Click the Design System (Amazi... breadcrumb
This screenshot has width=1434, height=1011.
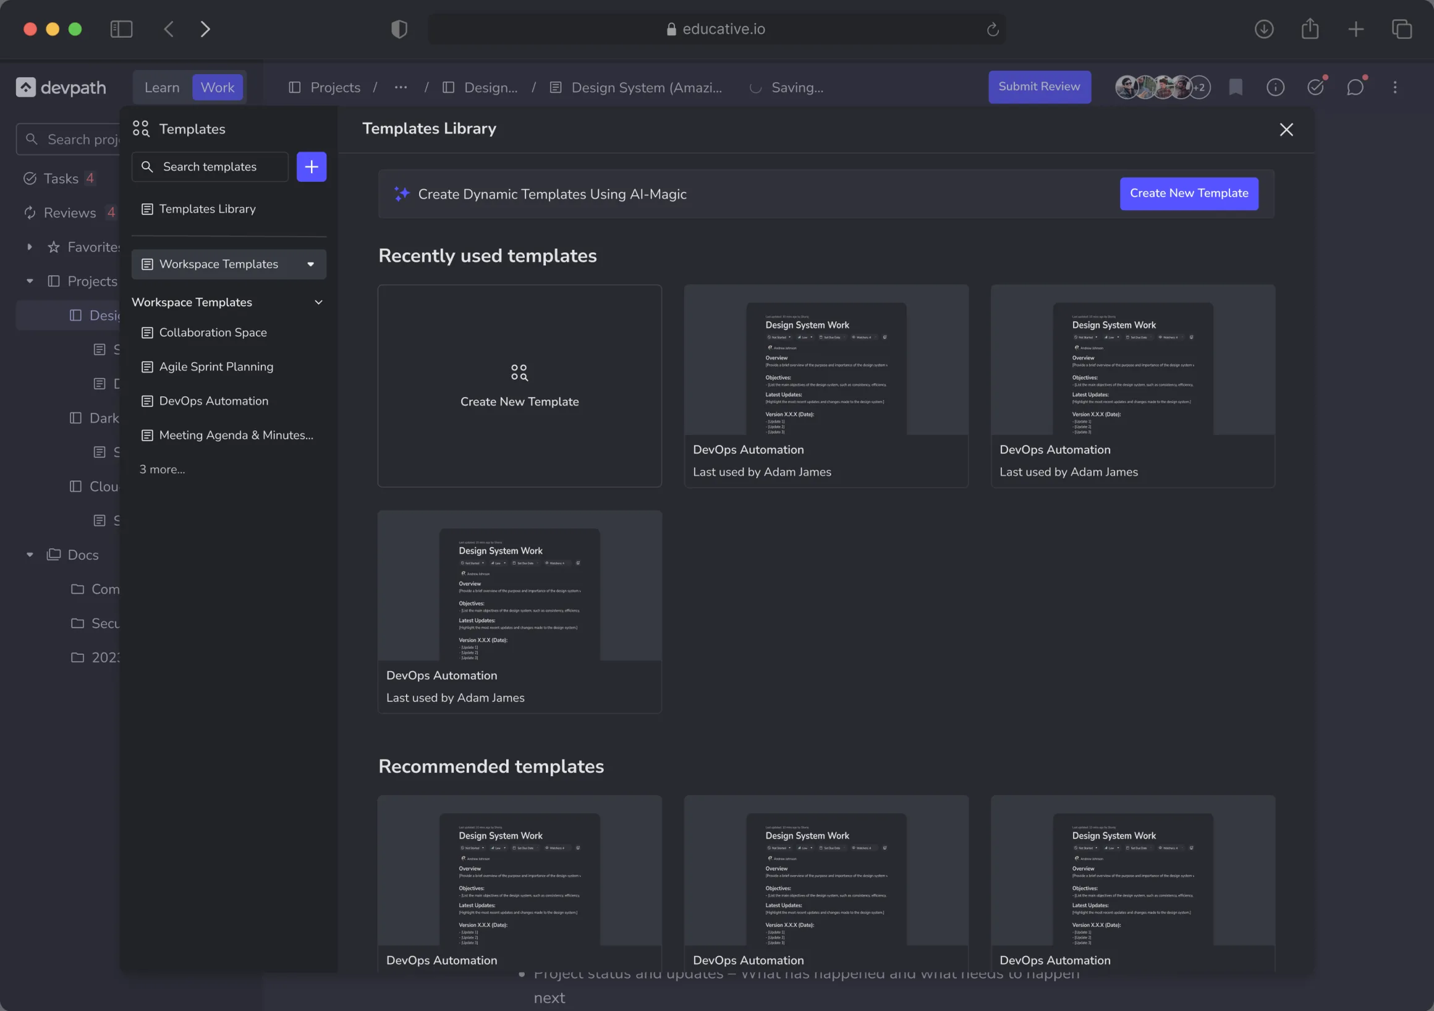coord(636,87)
